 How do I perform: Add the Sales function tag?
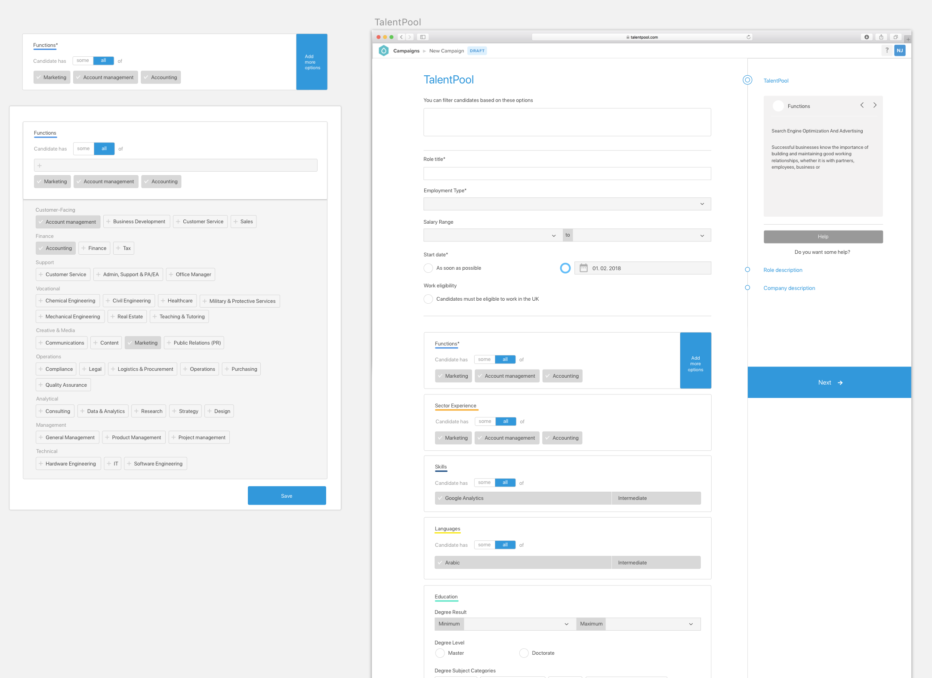pos(244,222)
